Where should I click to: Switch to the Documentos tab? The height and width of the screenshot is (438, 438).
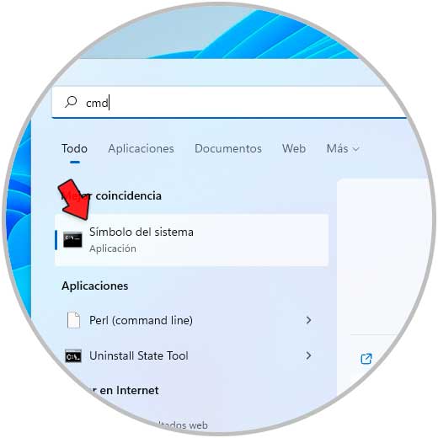[228, 148]
